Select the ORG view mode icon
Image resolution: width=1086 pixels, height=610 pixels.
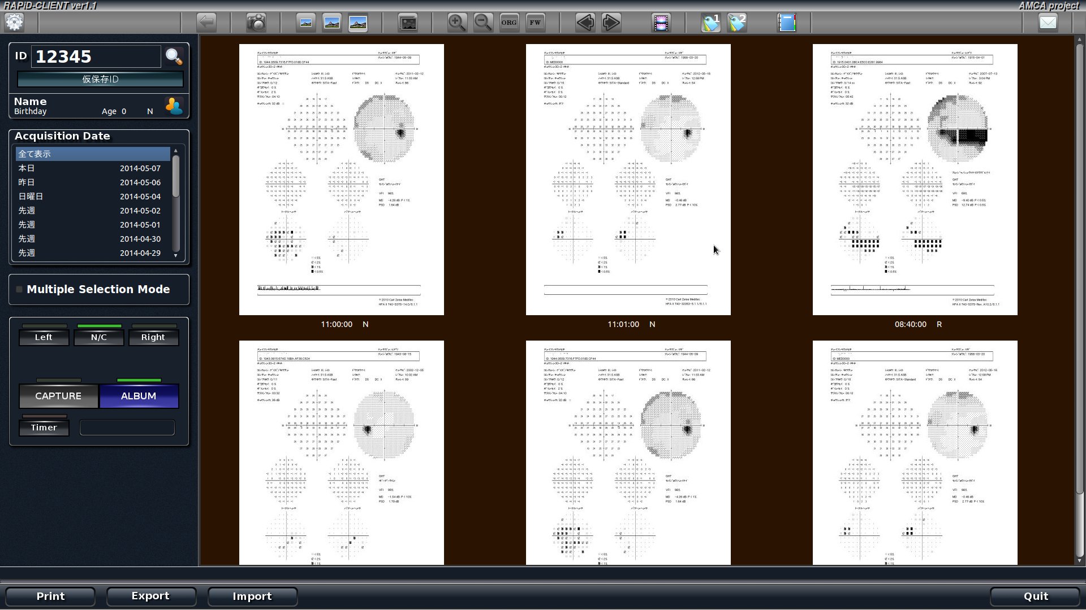pos(508,23)
